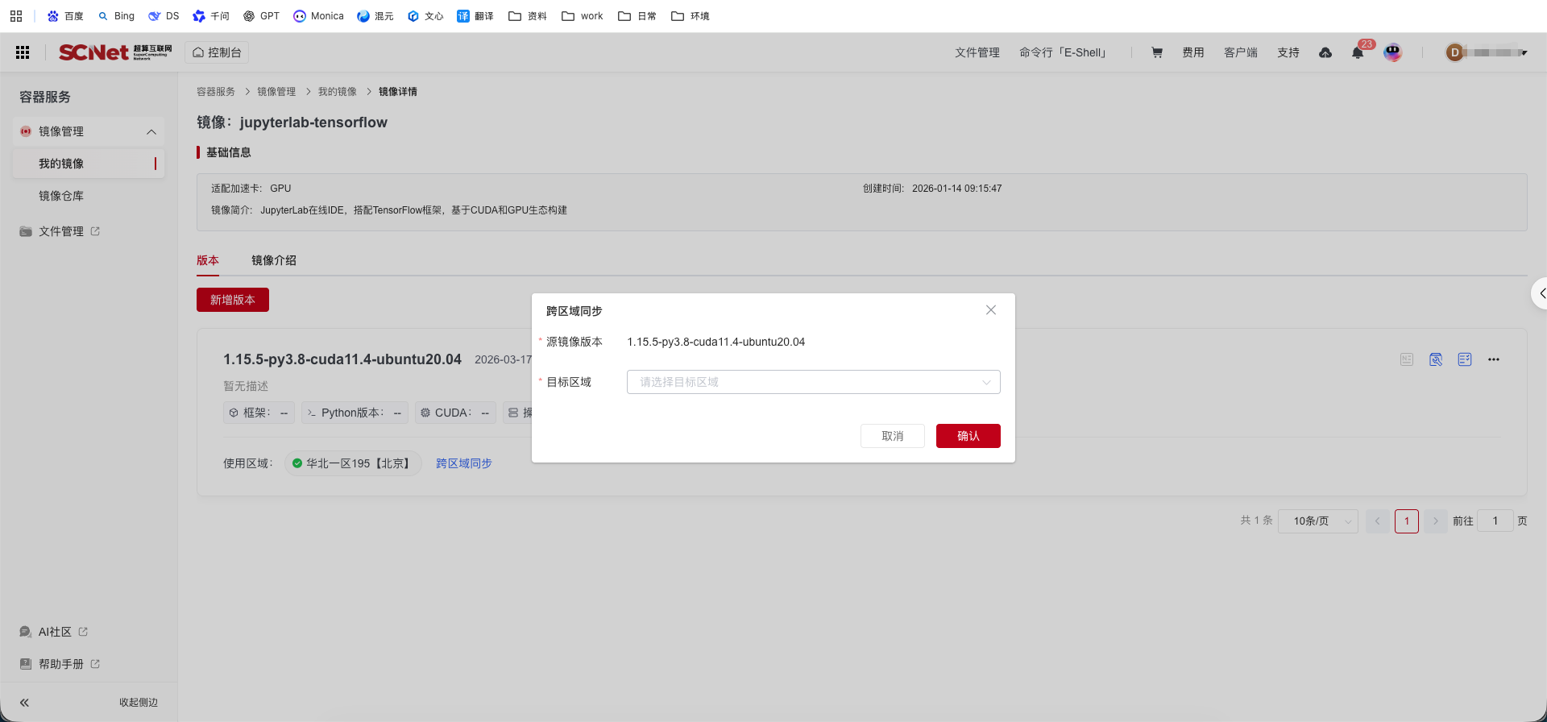Collapse sidebar via 收起侧边
Screen dimensions: 1547x722
click(139, 703)
